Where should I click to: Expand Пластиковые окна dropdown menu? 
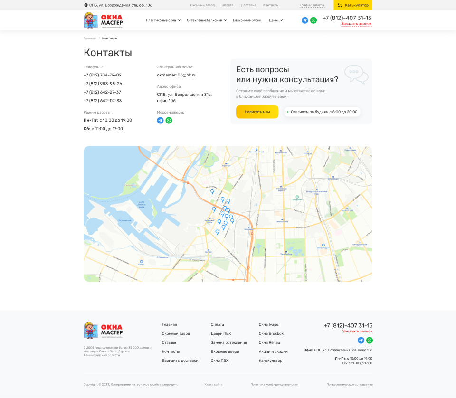pyautogui.click(x=163, y=20)
